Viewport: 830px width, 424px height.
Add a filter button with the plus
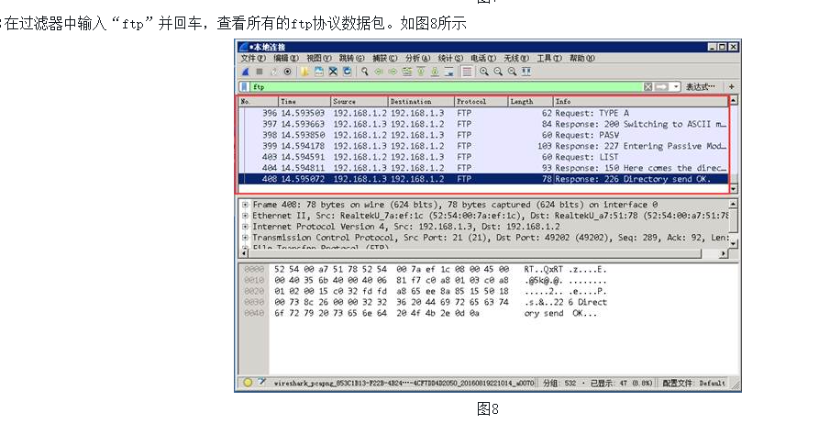pyautogui.click(x=732, y=86)
